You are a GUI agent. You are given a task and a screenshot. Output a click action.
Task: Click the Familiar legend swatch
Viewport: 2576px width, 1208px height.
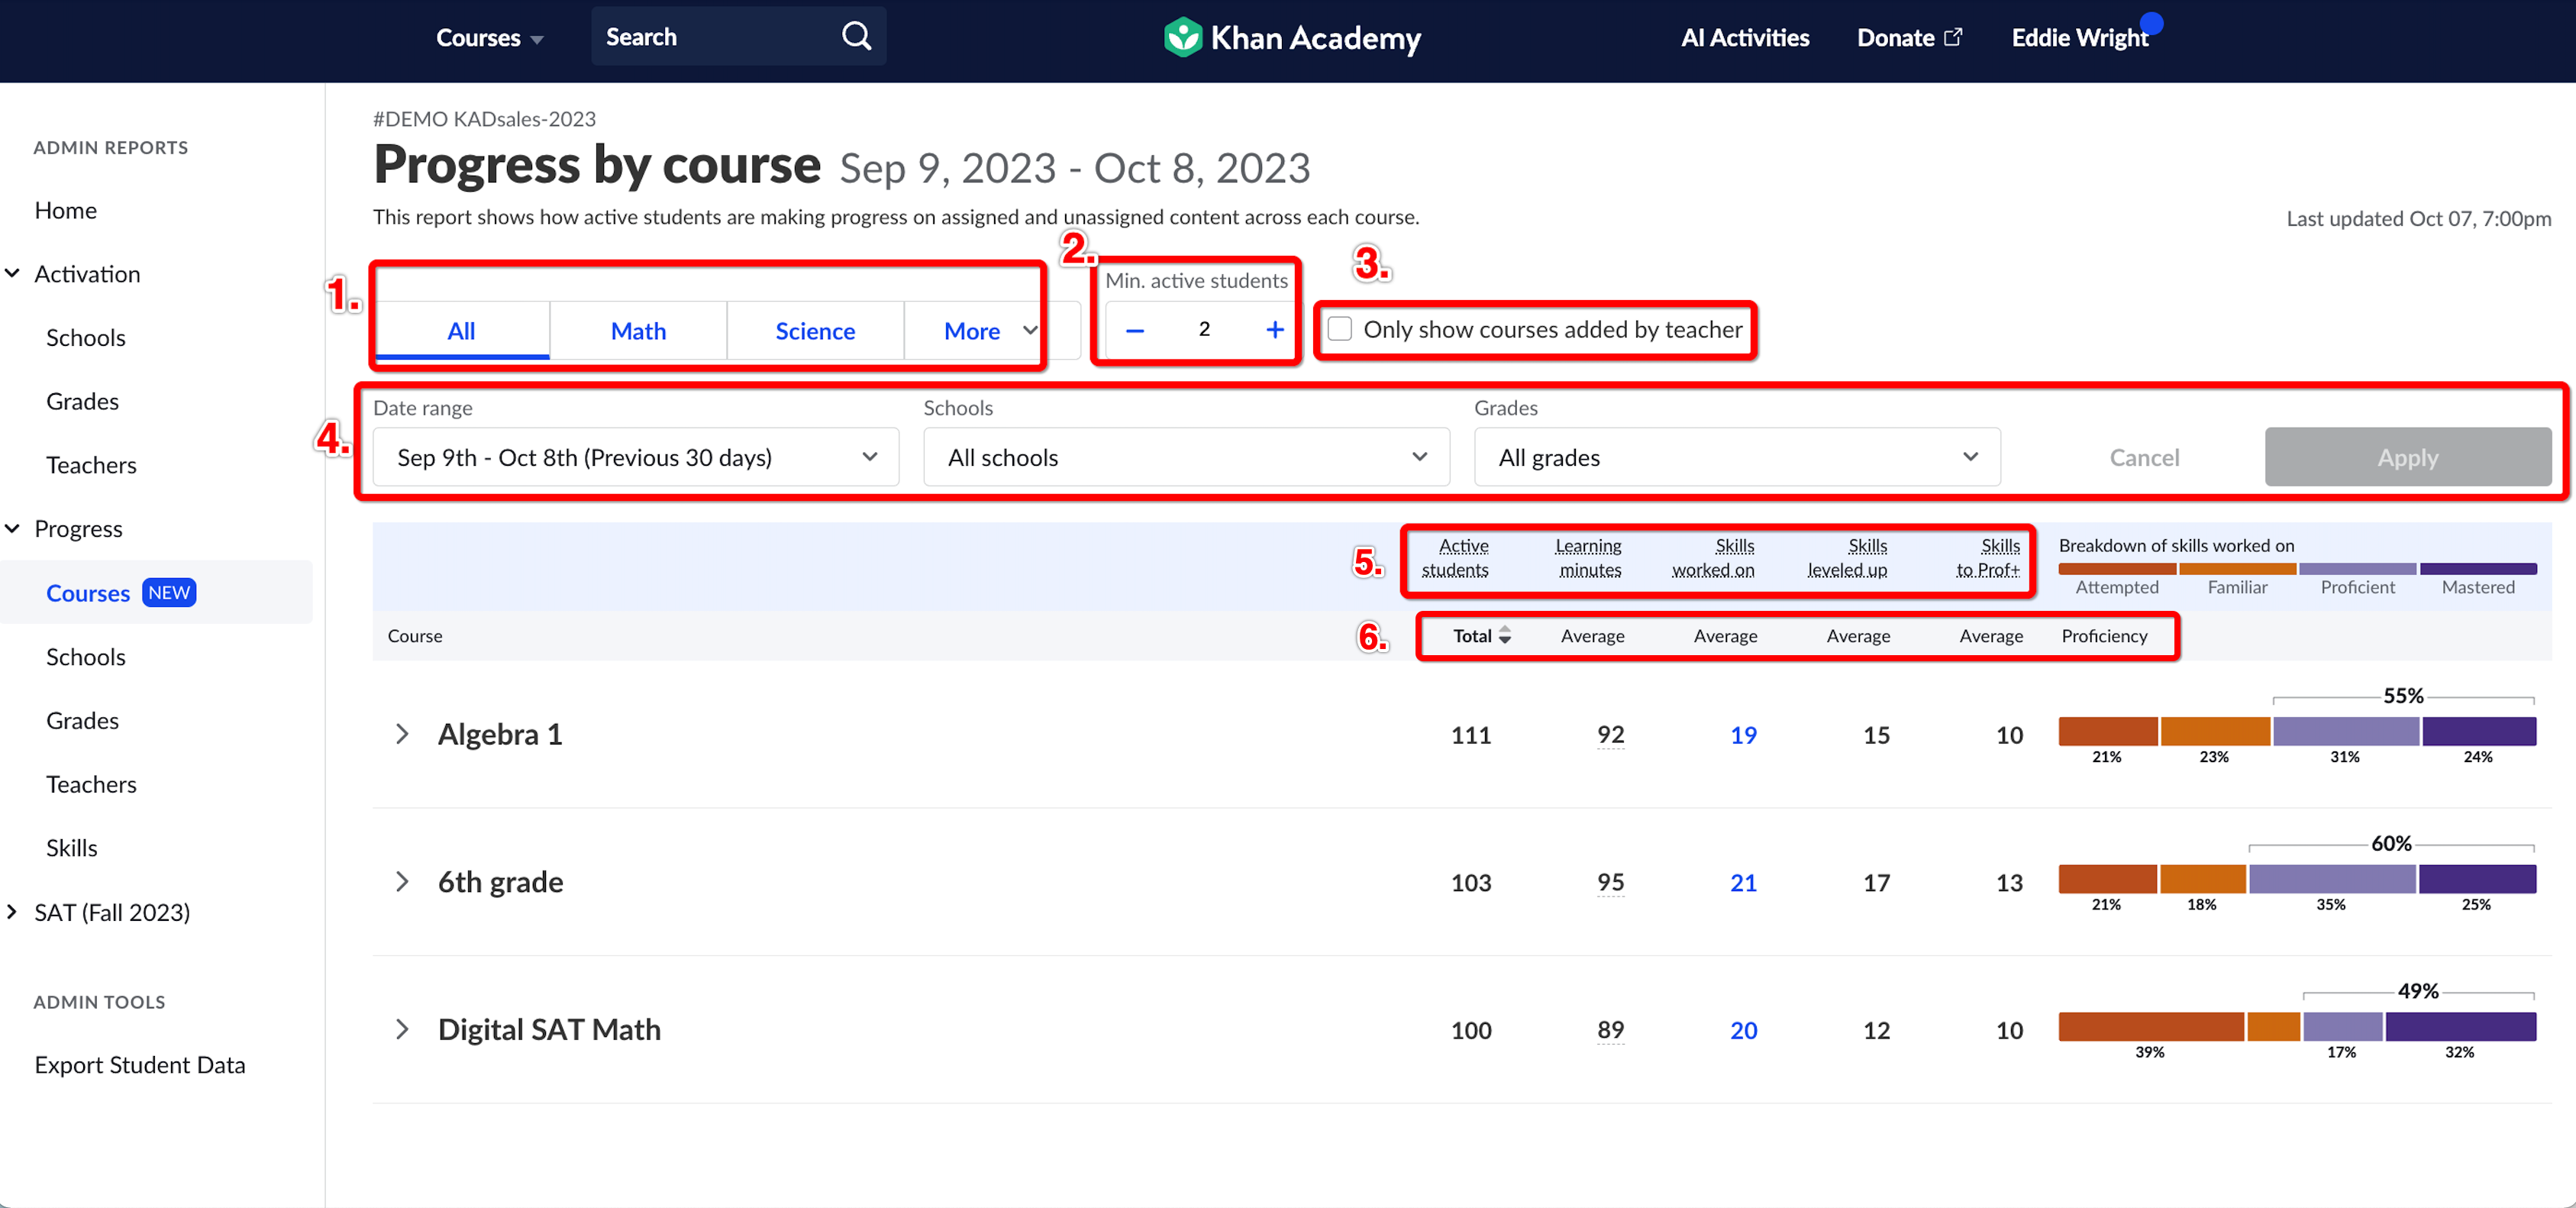point(2237,569)
